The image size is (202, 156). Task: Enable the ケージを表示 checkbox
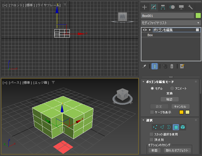(x=152, y=112)
